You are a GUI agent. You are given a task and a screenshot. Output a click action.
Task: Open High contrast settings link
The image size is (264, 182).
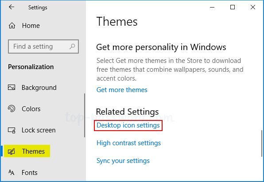pyautogui.click(x=128, y=143)
